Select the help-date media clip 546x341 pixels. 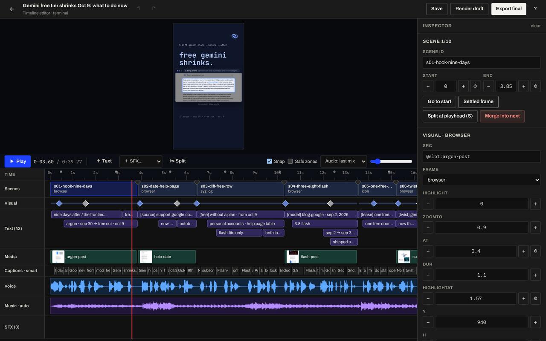coord(167,257)
